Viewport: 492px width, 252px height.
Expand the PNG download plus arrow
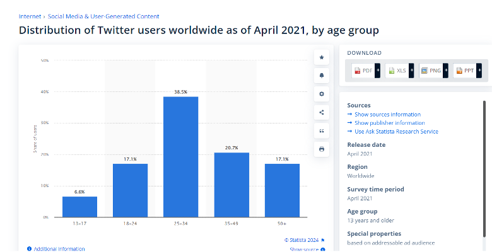pos(445,71)
